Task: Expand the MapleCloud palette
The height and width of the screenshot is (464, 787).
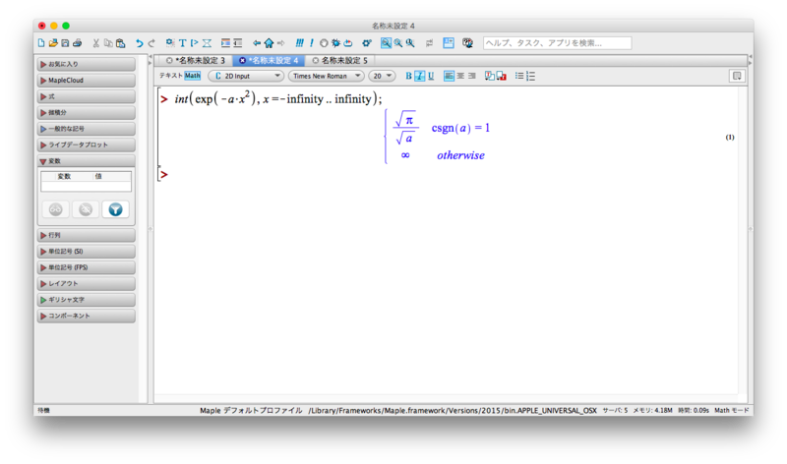Action: click(87, 81)
